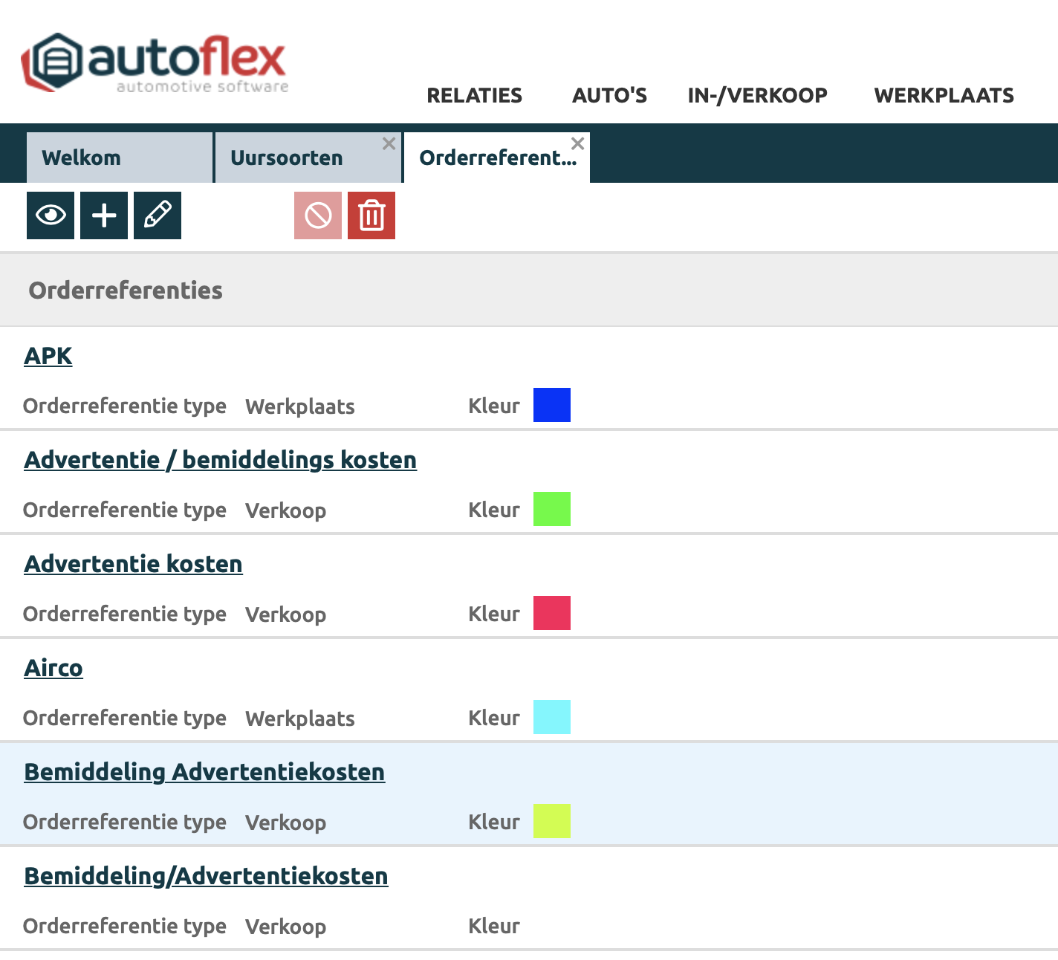Click the Autoflex logo
Image resolution: width=1058 pixels, height=960 pixels.
[155, 62]
